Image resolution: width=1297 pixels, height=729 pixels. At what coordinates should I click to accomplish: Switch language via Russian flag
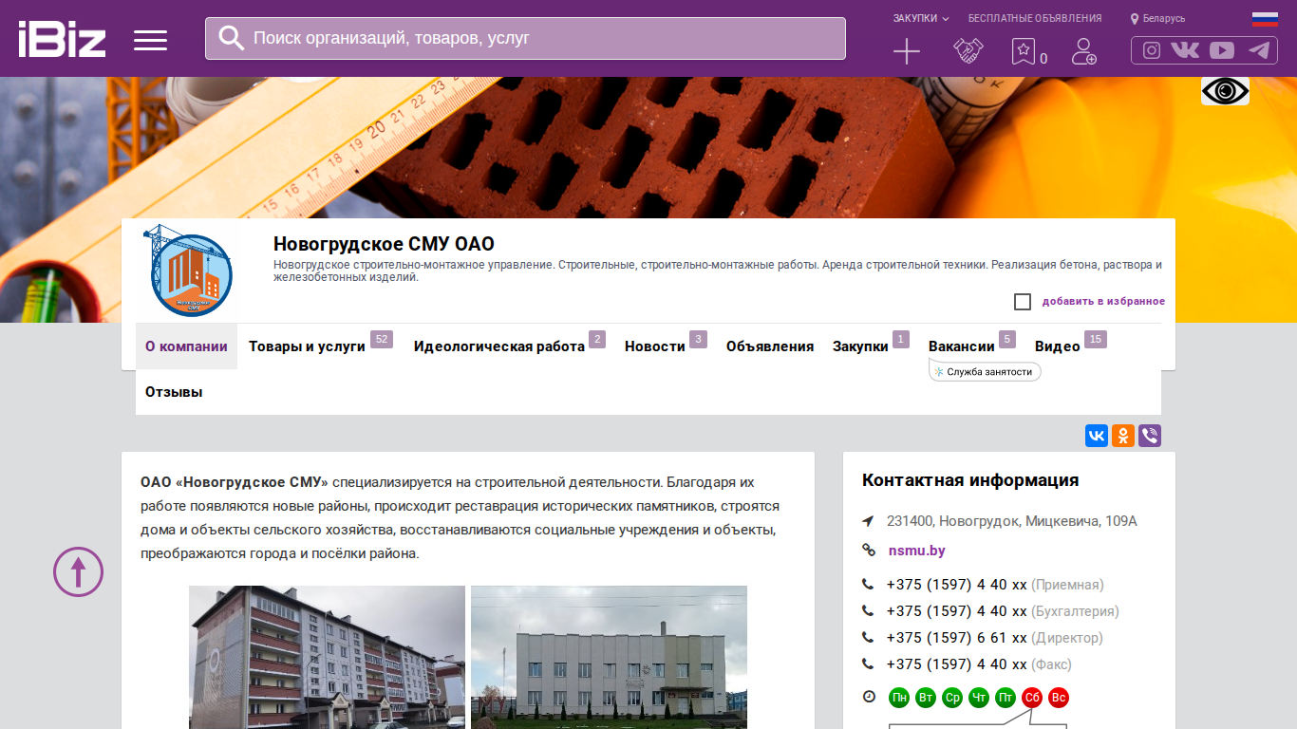(1265, 18)
